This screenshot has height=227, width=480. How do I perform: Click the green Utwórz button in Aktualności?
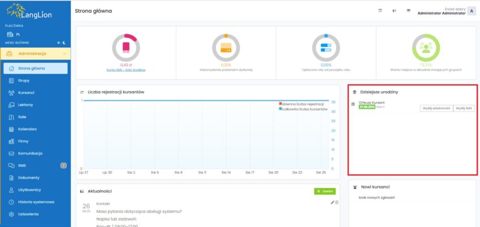(325, 191)
